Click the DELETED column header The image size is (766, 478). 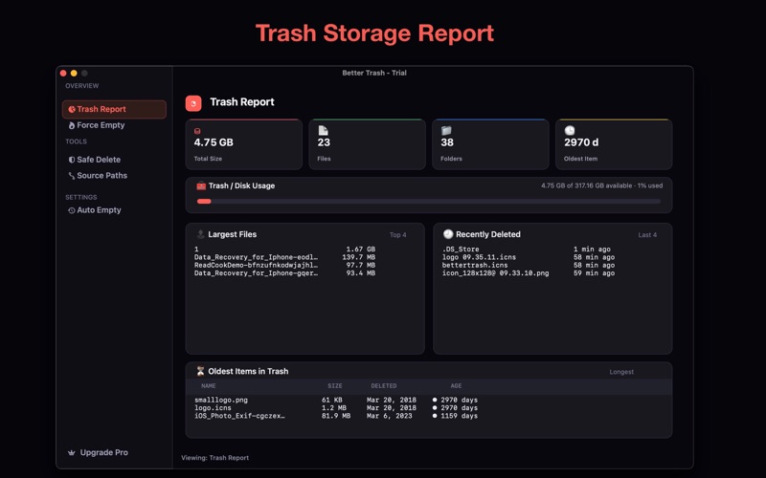[384, 386]
